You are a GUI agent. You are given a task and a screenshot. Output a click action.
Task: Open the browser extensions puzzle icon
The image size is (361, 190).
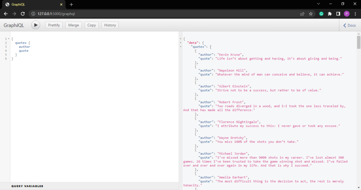[x=330, y=14]
